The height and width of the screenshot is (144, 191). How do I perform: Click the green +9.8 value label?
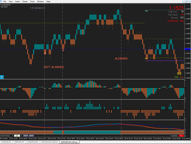[176, 77]
